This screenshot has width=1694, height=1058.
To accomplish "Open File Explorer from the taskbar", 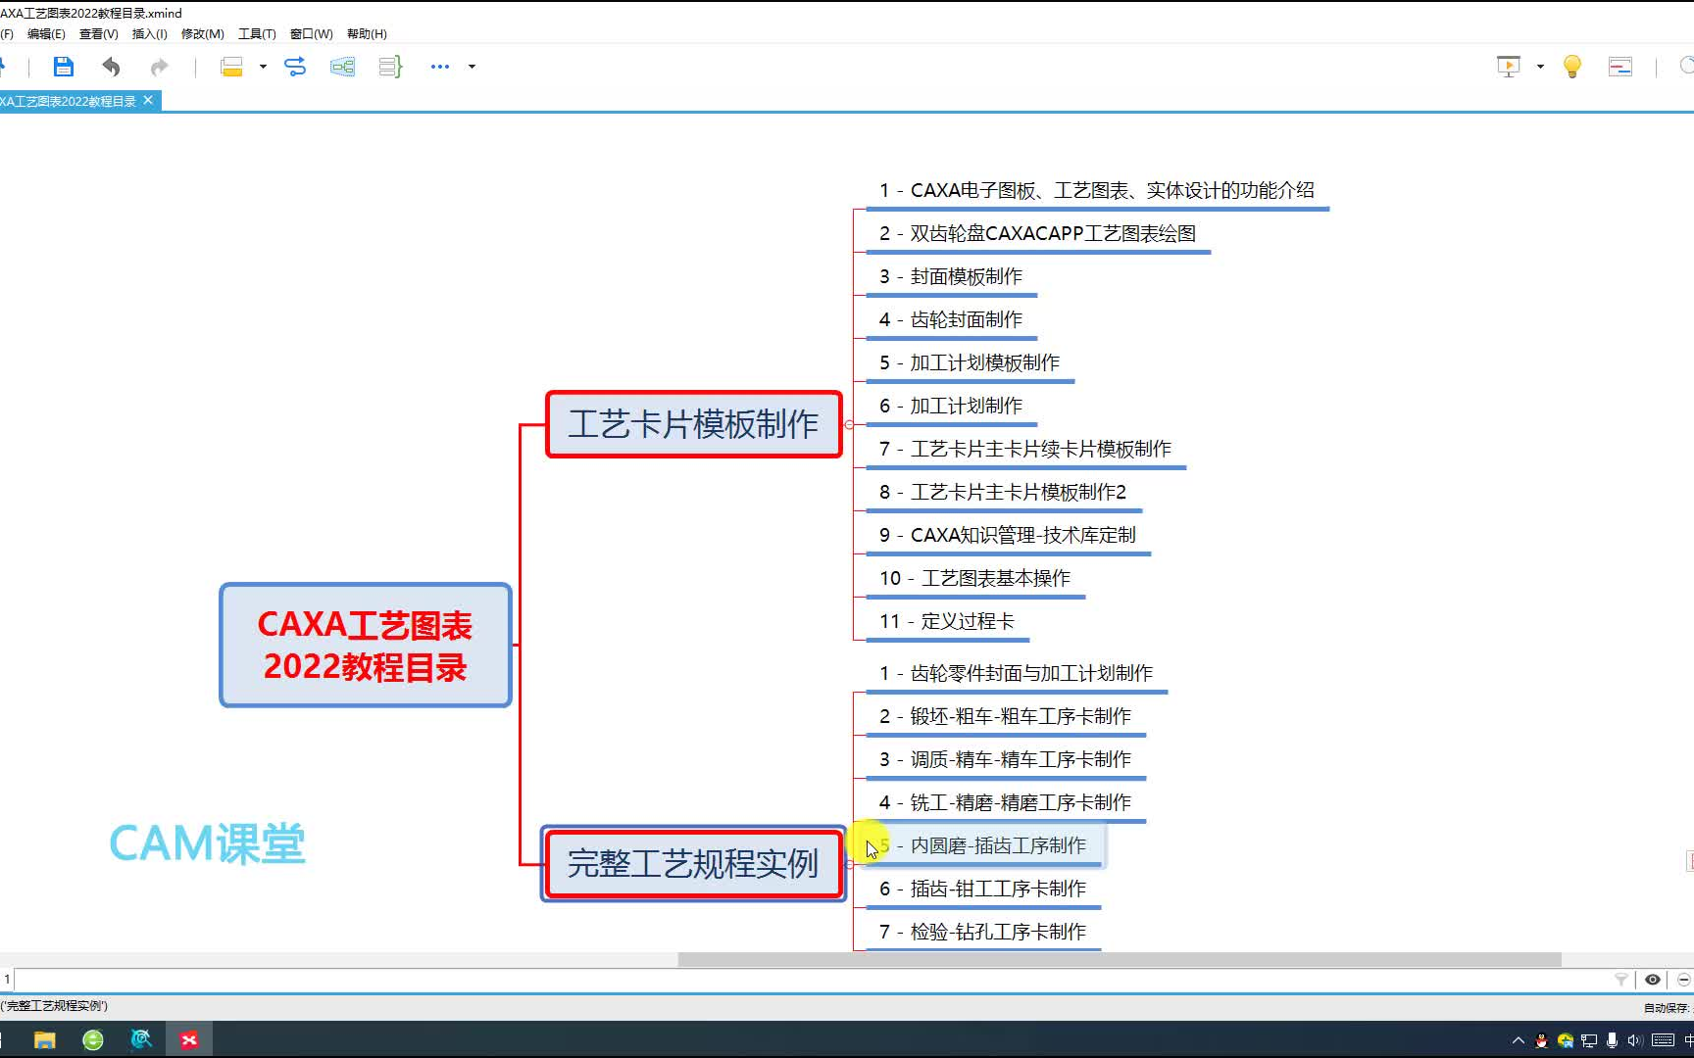I will 45,1040.
